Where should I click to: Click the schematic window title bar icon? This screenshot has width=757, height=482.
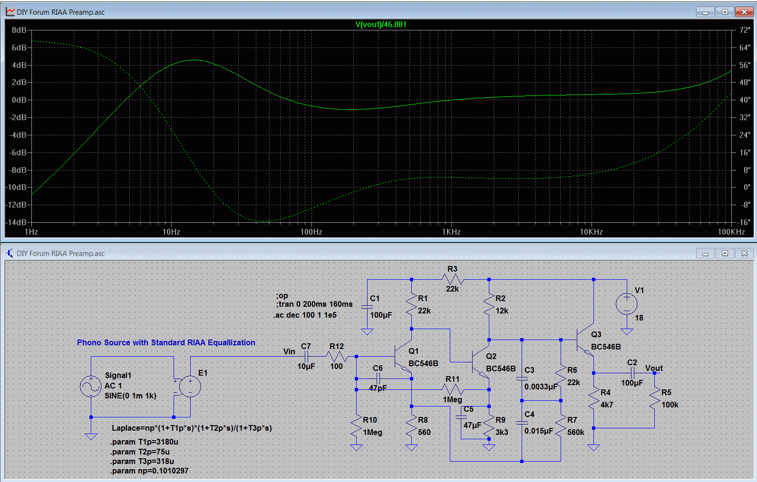click(x=10, y=253)
